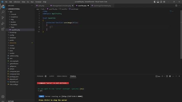Open editor's more actions ellipsis

tap(179, 6)
